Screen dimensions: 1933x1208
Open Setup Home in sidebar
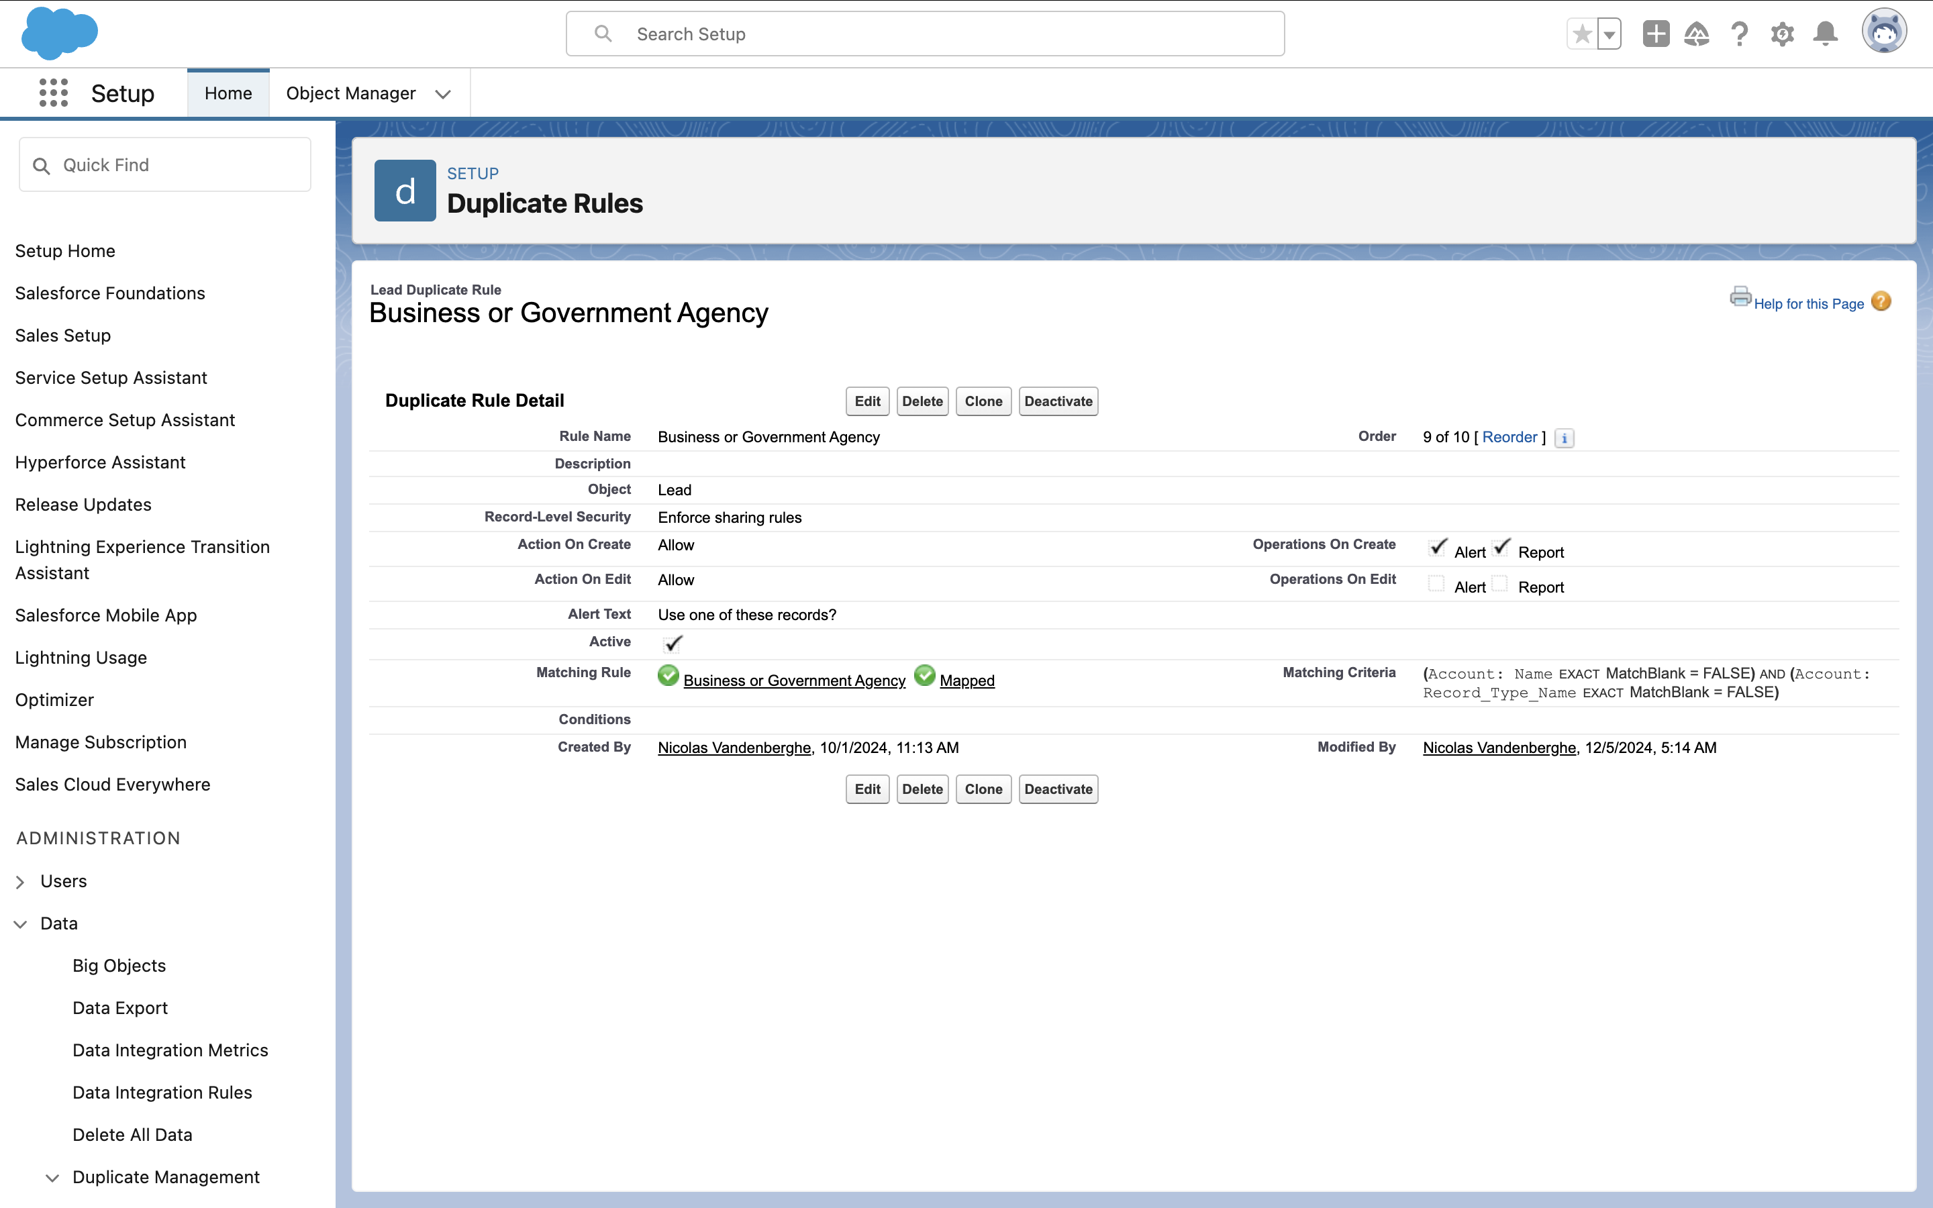point(66,251)
